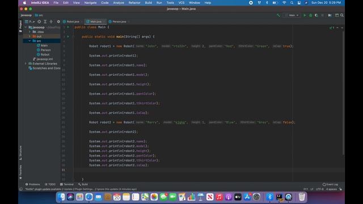Click the 4 spaces indent status indicator

click(x=331, y=189)
